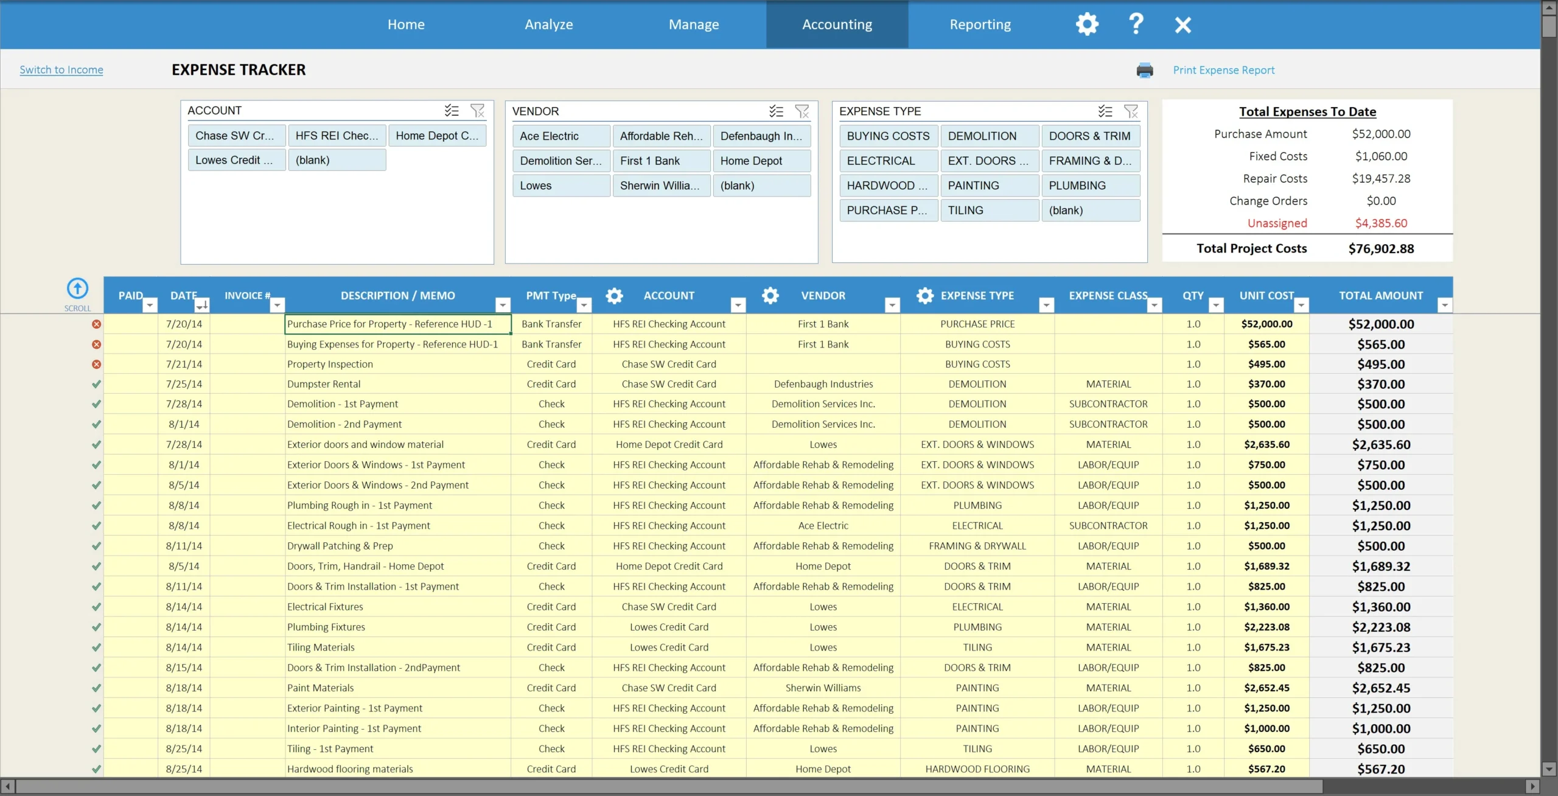1558x796 pixels.
Task: Click green check for Demolition - 1st Payment
Action: point(96,404)
